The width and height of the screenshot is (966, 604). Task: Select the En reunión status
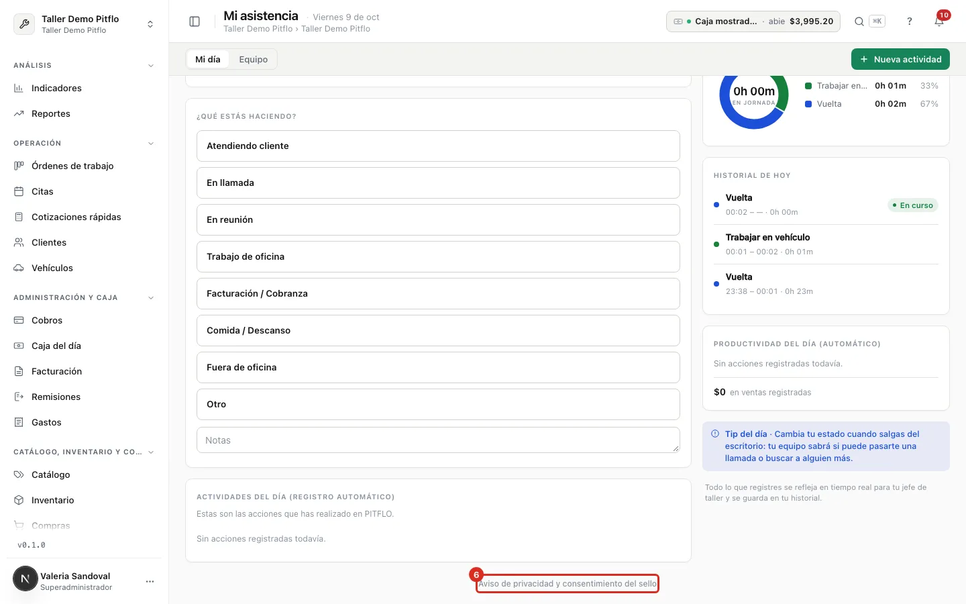(438, 219)
